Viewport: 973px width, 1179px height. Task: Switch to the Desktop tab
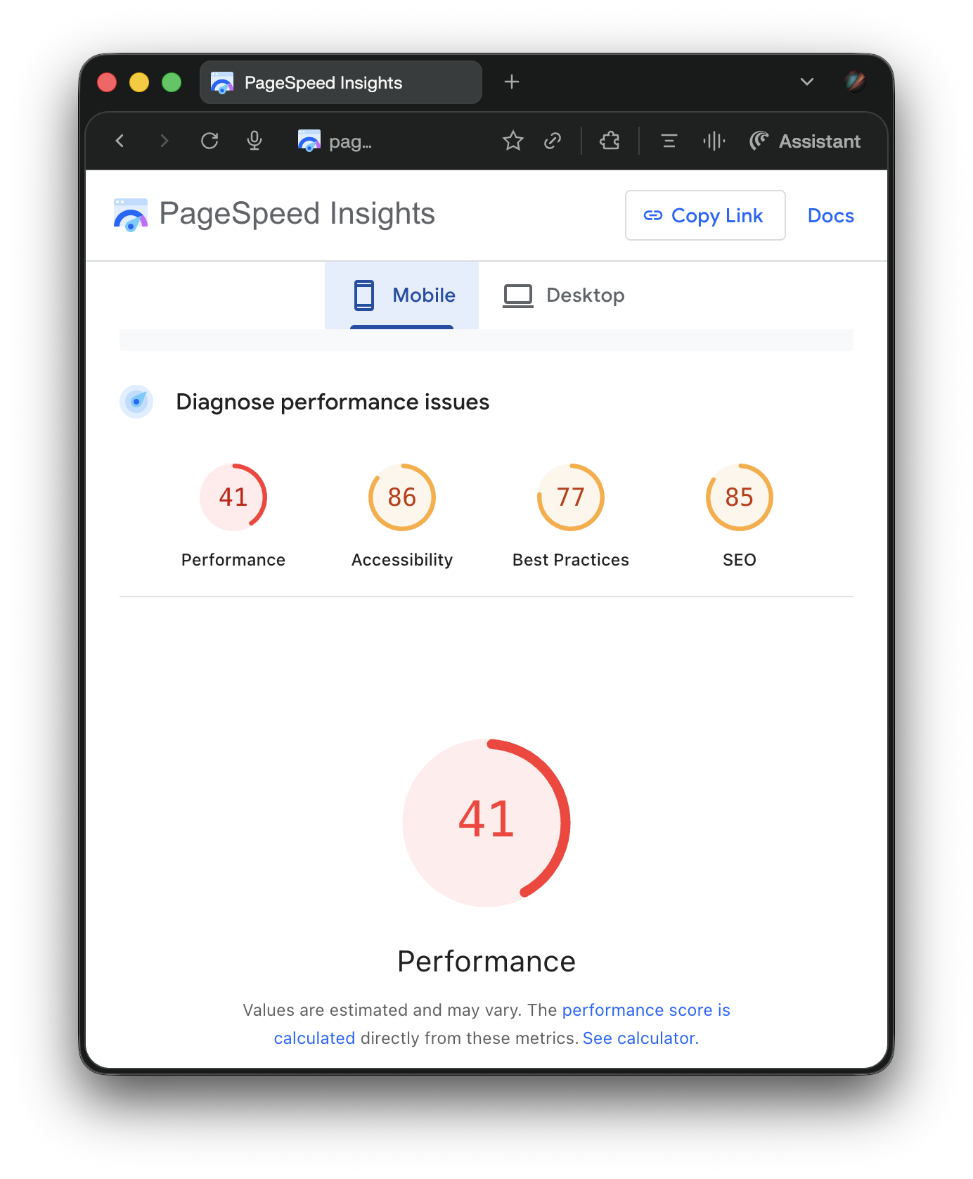(564, 295)
